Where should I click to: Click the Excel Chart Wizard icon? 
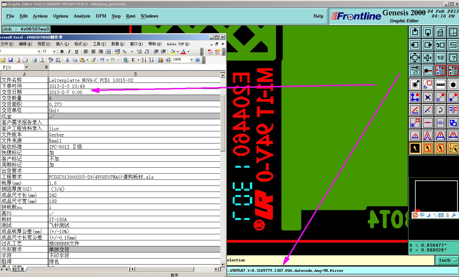(x=161, y=60)
